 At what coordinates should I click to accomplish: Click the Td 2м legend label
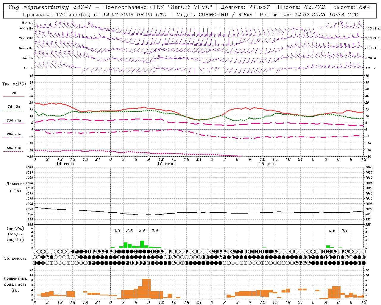[14, 107]
